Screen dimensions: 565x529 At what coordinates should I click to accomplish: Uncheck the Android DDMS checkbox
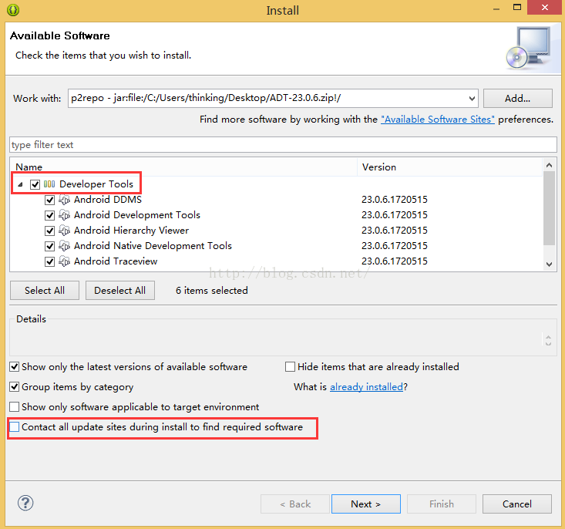click(50, 200)
